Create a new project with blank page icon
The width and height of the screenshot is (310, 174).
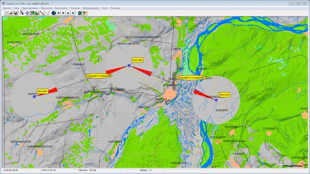coord(6,13)
